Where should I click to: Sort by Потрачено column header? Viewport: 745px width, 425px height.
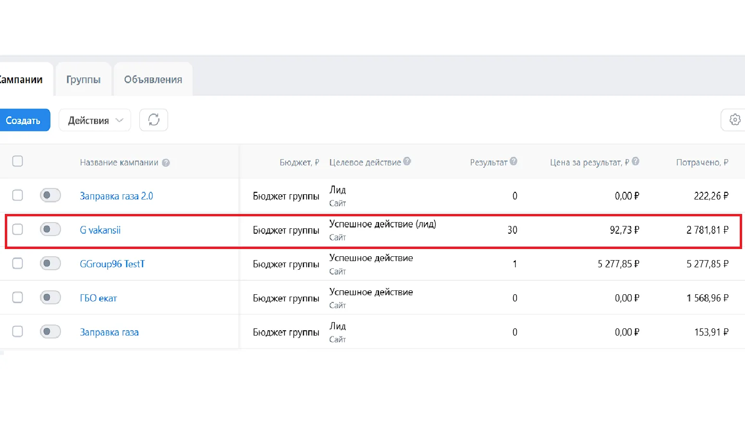(x=702, y=162)
